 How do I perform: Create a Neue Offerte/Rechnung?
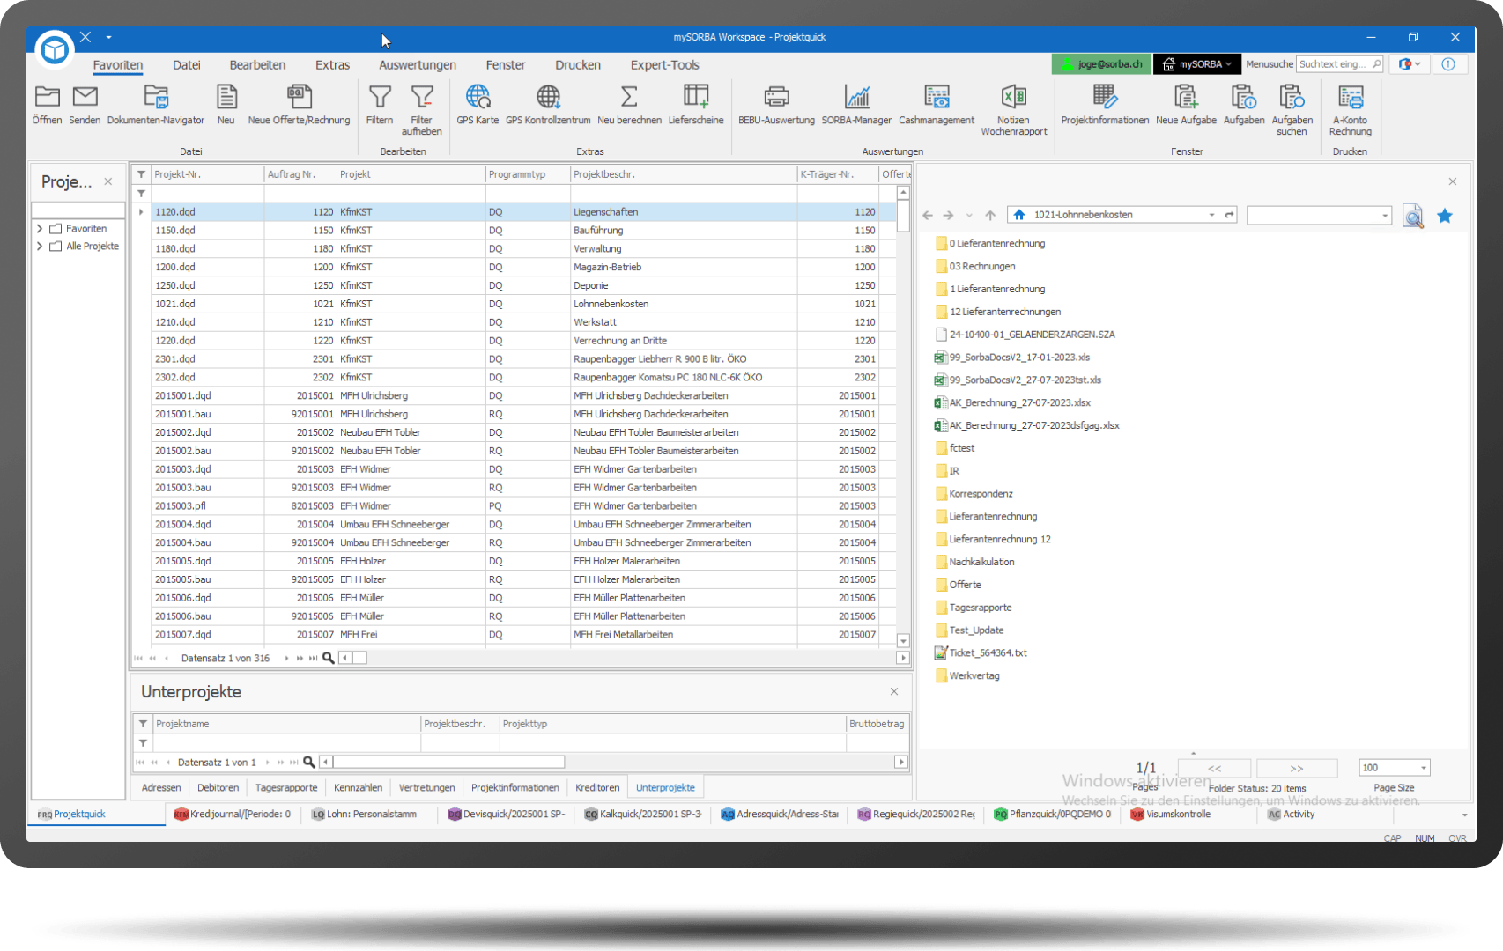click(300, 97)
